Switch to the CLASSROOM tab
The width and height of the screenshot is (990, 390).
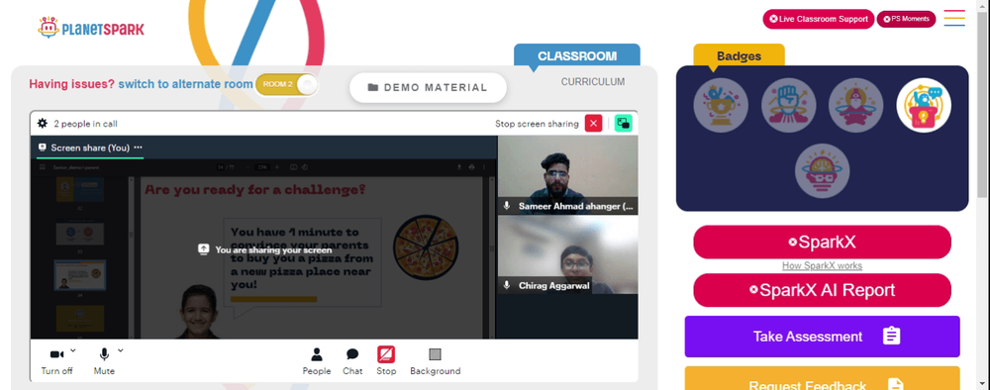(x=577, y=55)
